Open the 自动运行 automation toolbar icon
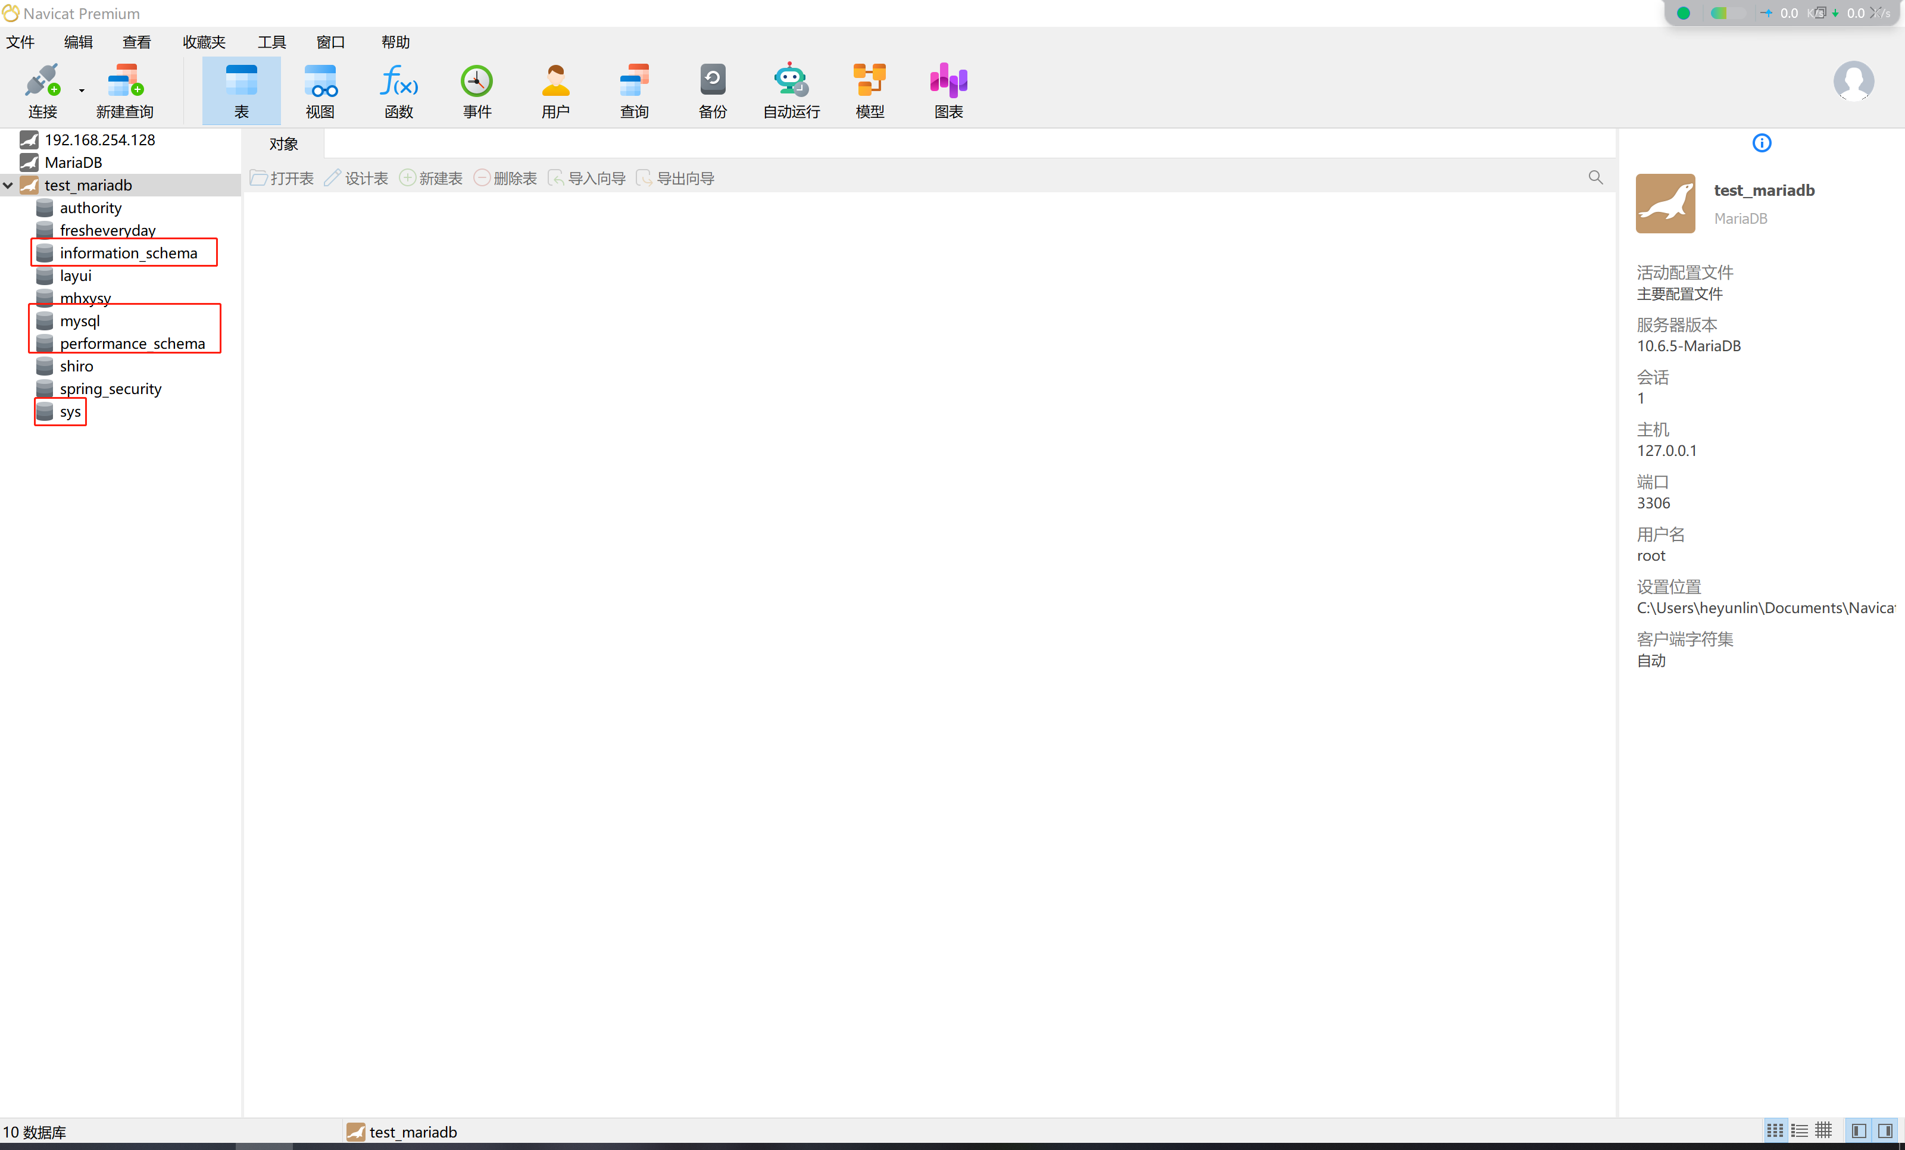Screen dimensions: 1905x1150 pos(791,90)
